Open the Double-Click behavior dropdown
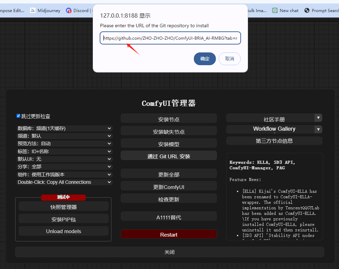The height and width of the screenshot is (269, 339). coord(64,182)
